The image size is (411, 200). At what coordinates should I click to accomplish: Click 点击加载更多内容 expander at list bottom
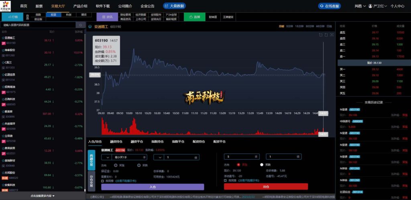click(x=43, y=196)
